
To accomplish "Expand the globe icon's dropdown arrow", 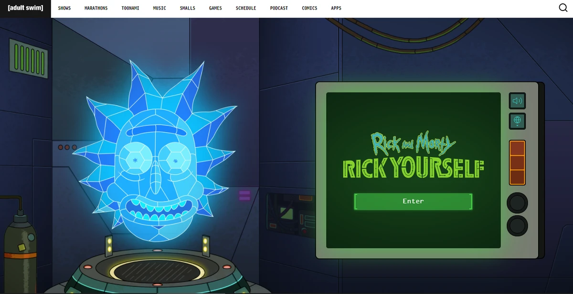I will [517, 126].
